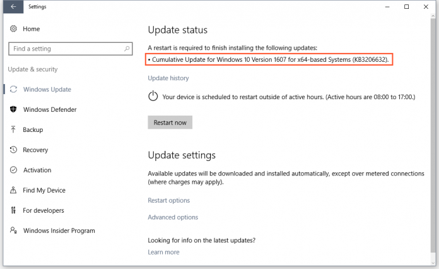The height and width of the screenshot is (269, 439).
Task: Open Windows Defender settings
Action: click(50, 110)
